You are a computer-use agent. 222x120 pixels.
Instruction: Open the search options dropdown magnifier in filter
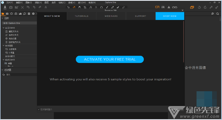coord(4,75)
